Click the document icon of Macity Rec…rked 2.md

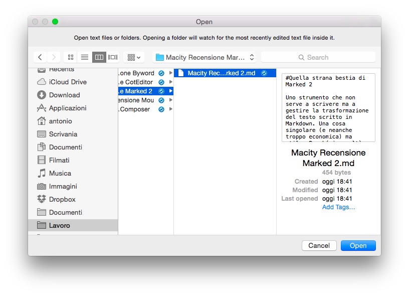point(181,73)
